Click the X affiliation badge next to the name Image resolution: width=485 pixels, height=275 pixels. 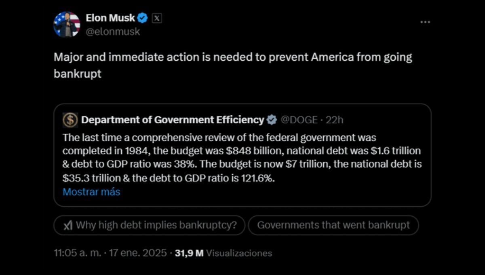pos(157,18)
